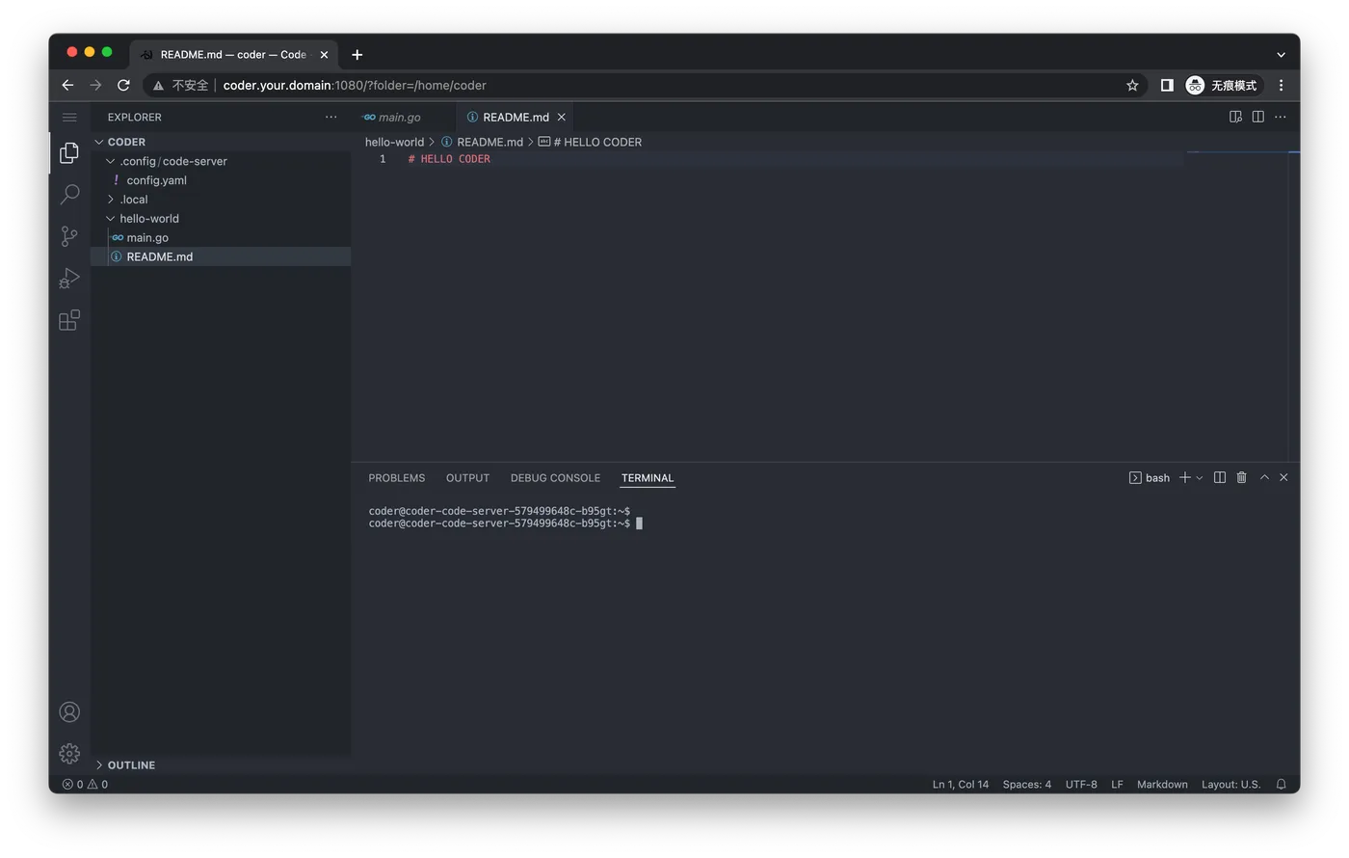Image resolution: width=1349 pixels, height=858 pixels.
Task: Click the # HELLO CODER editor line
Action: (x=449, y=159)
